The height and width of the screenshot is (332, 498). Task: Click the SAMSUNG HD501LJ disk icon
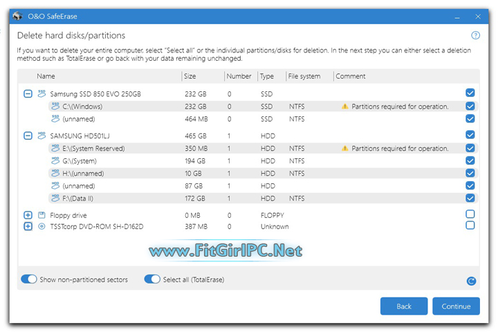(41, 135)
